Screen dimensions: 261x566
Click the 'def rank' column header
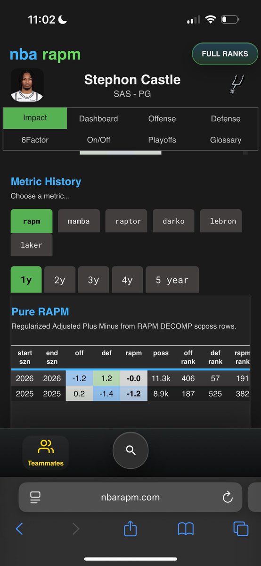[x=215, y=357]
